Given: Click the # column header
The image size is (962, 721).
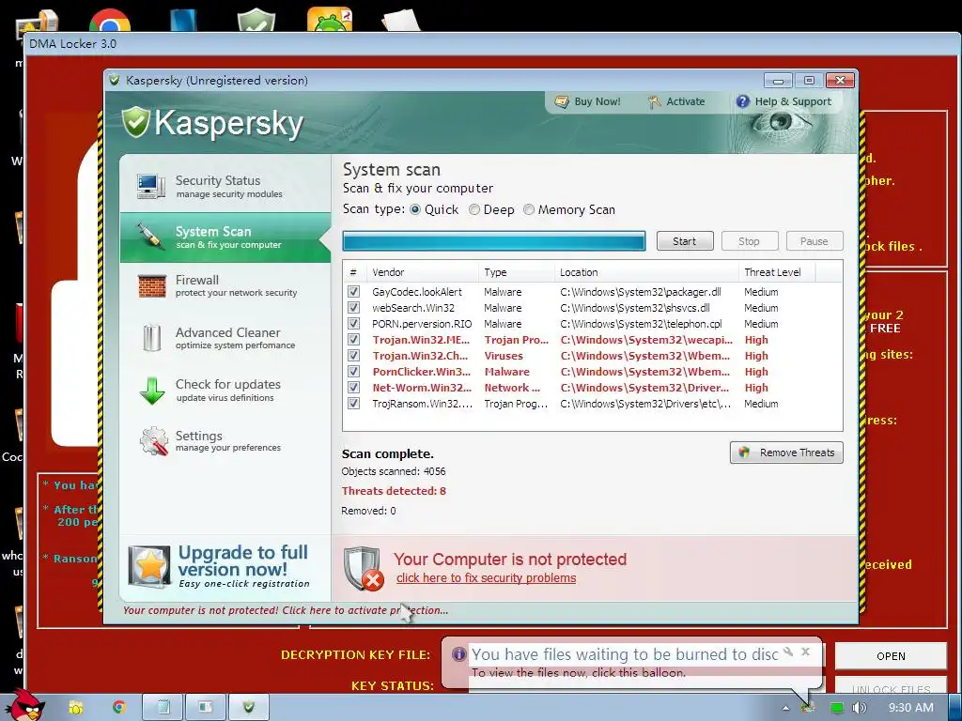Looking at the screenshot, I should [354, 272].
